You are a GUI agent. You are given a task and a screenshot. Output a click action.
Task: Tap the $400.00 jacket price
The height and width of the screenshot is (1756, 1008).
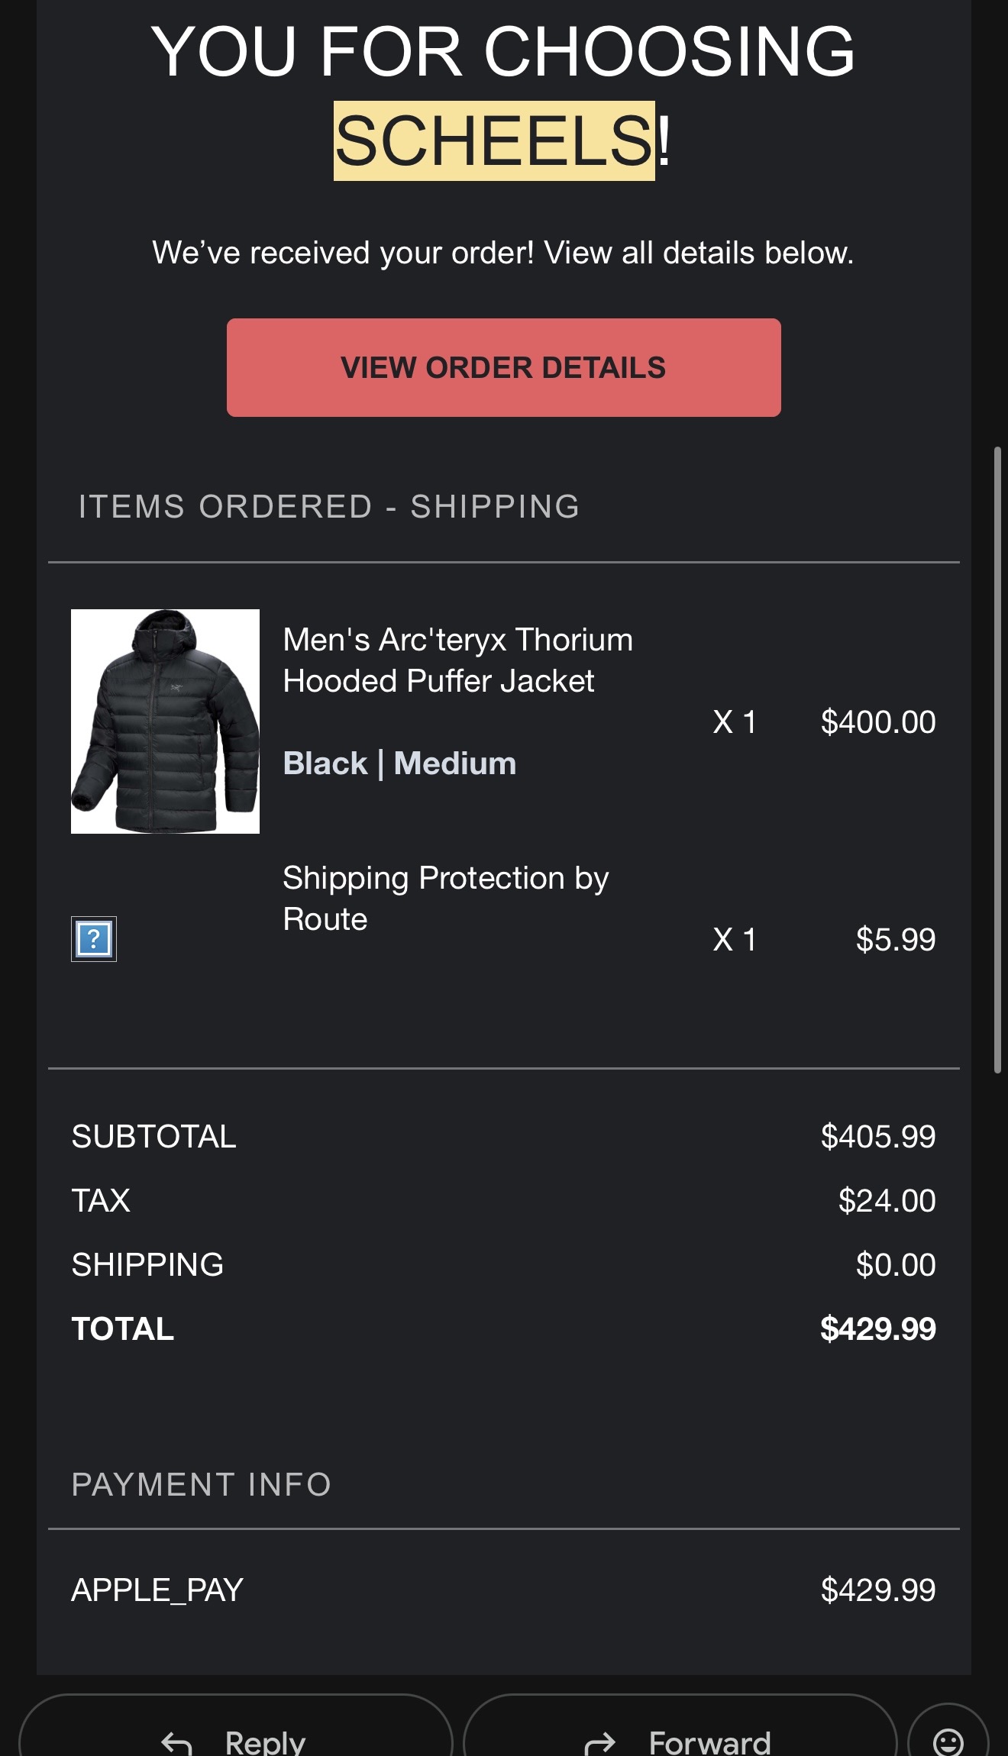point(877,721)
